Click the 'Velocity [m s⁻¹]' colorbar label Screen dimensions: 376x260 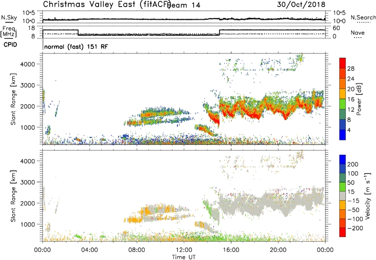click(x=368, y=196)
